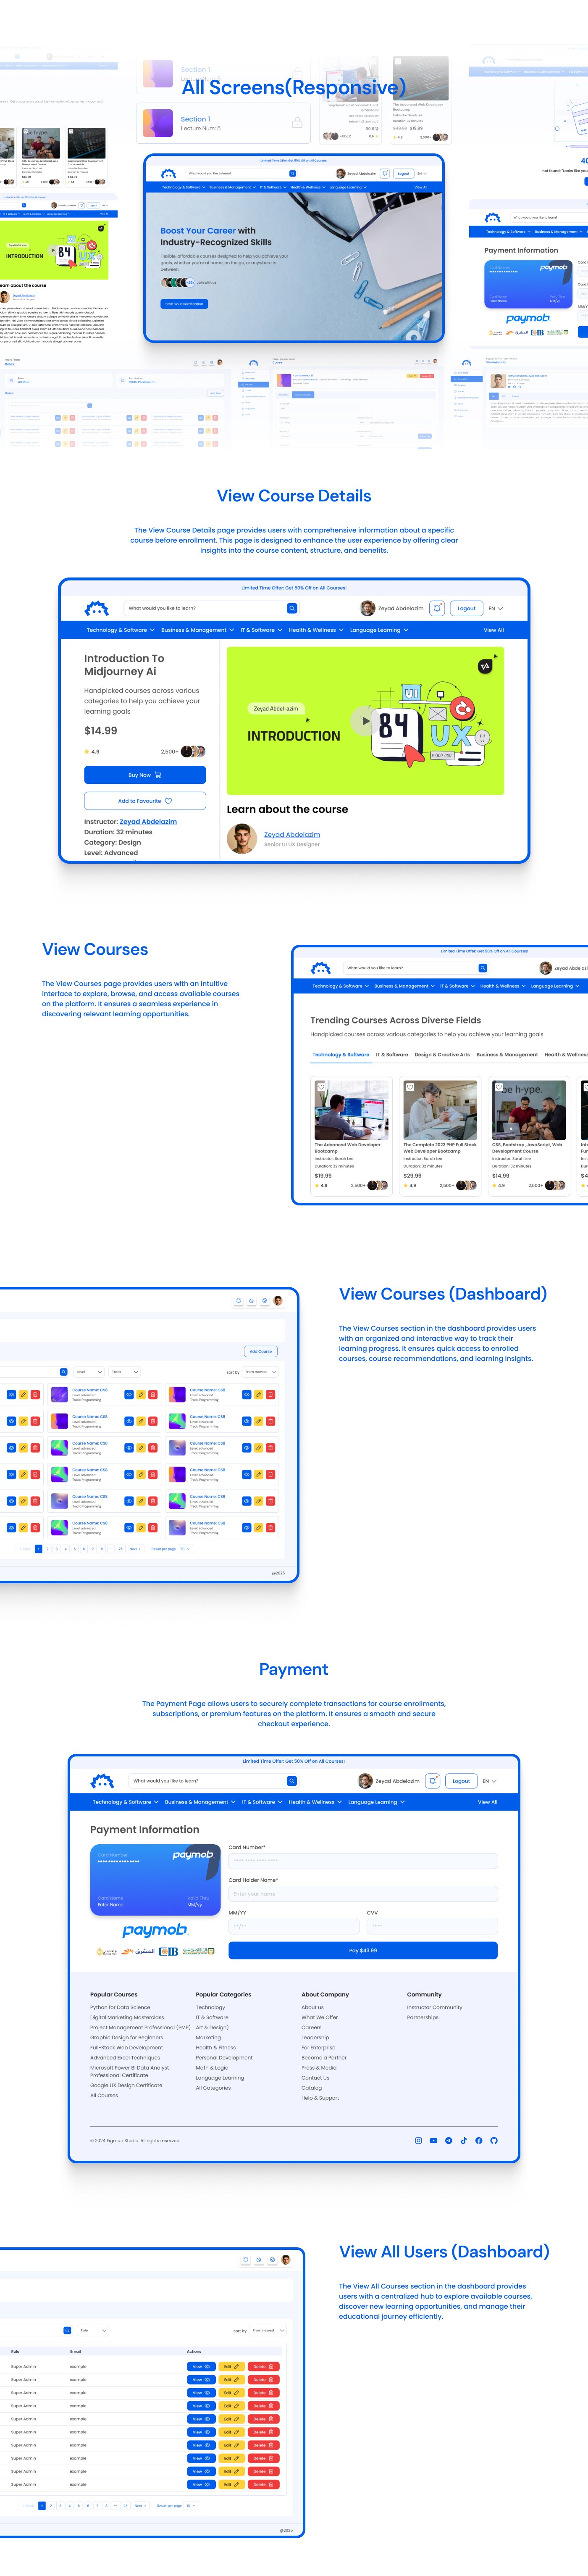Click Start Your Certification in hero screen
Image resolution: width=588 pixels, height=2576 pixels.
coord(184,304)
